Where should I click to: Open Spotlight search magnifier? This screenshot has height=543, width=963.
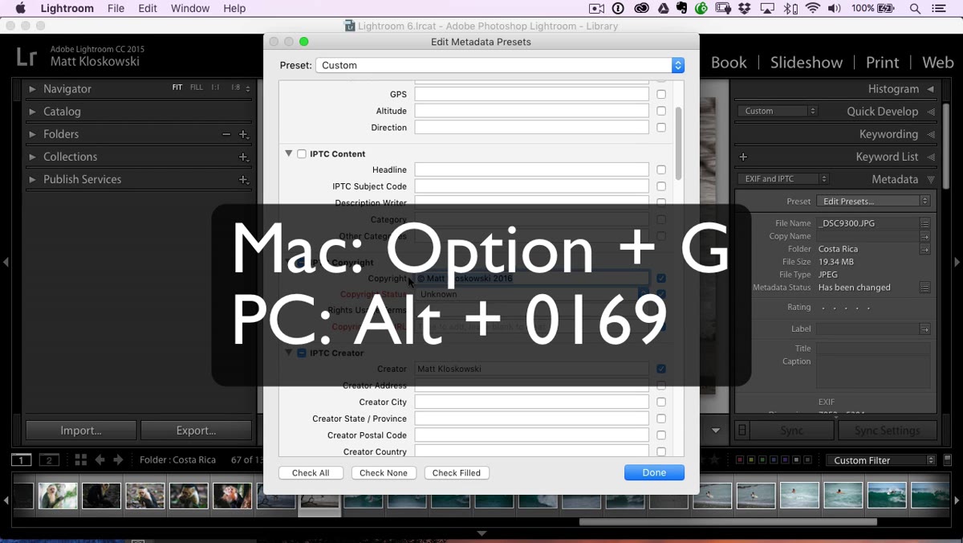pyautogui.click(x=915, y=8)
